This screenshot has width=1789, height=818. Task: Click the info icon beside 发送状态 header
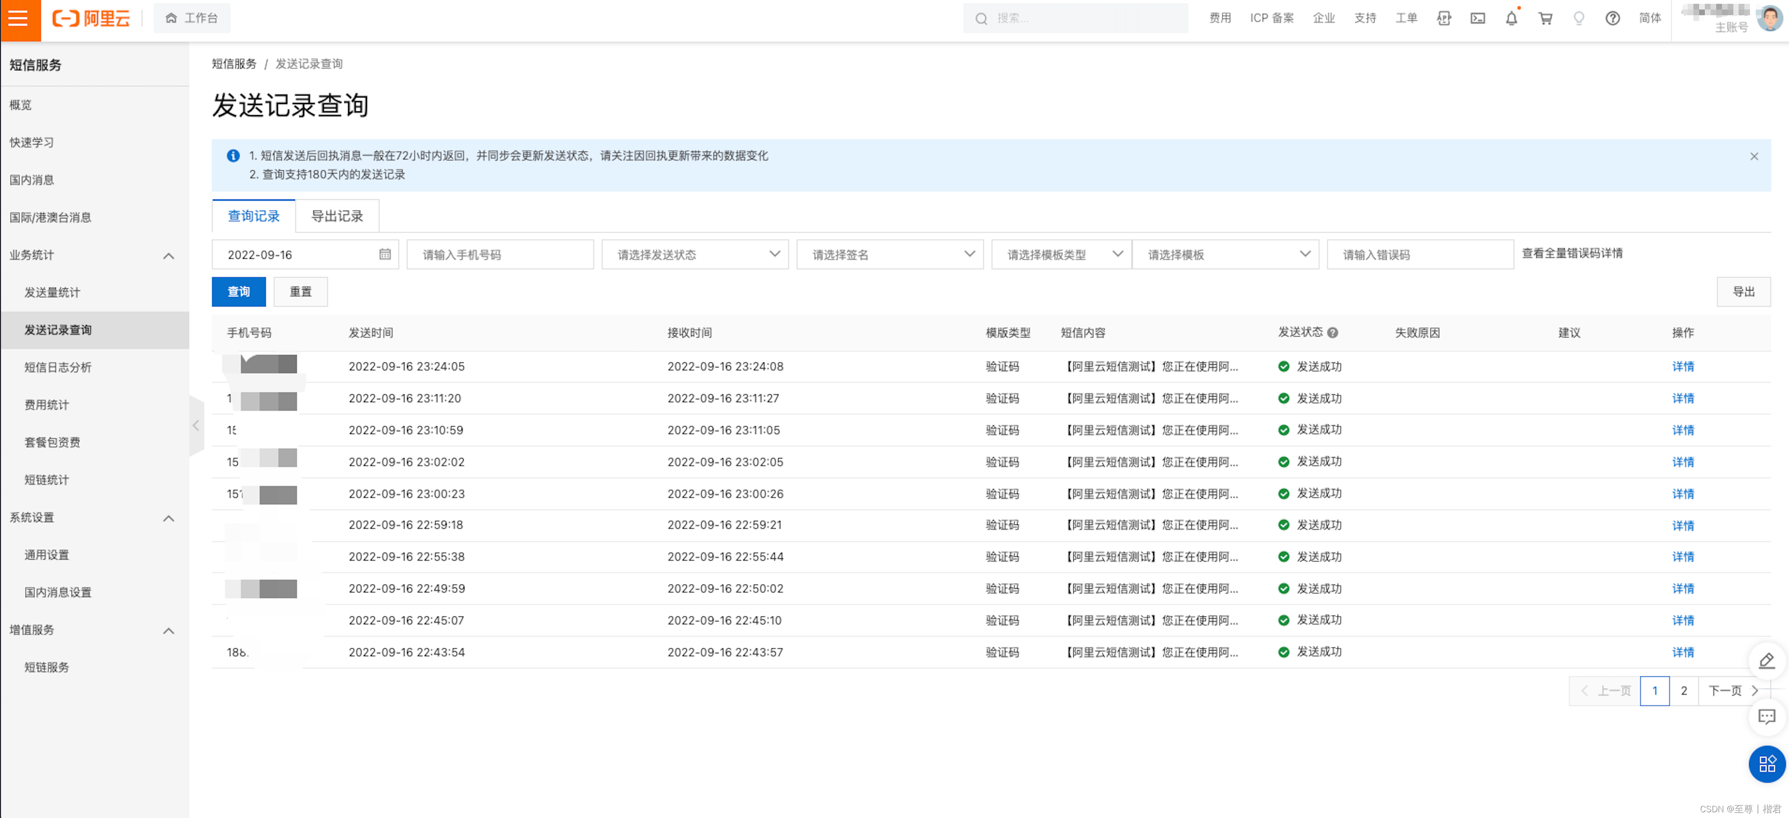pos(1333,332)
